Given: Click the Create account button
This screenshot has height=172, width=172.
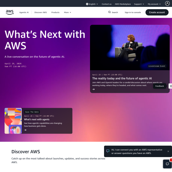Looking at the screenshot, I should 157,12.
